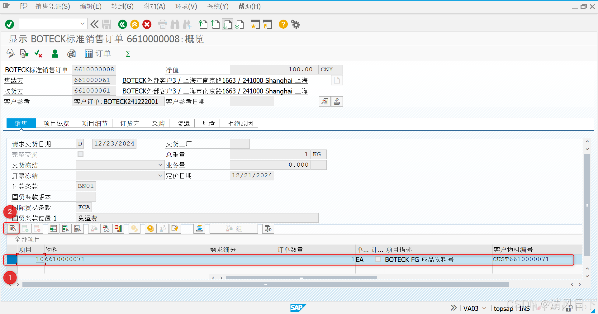Open a new GUI session icon

[255, 24]
